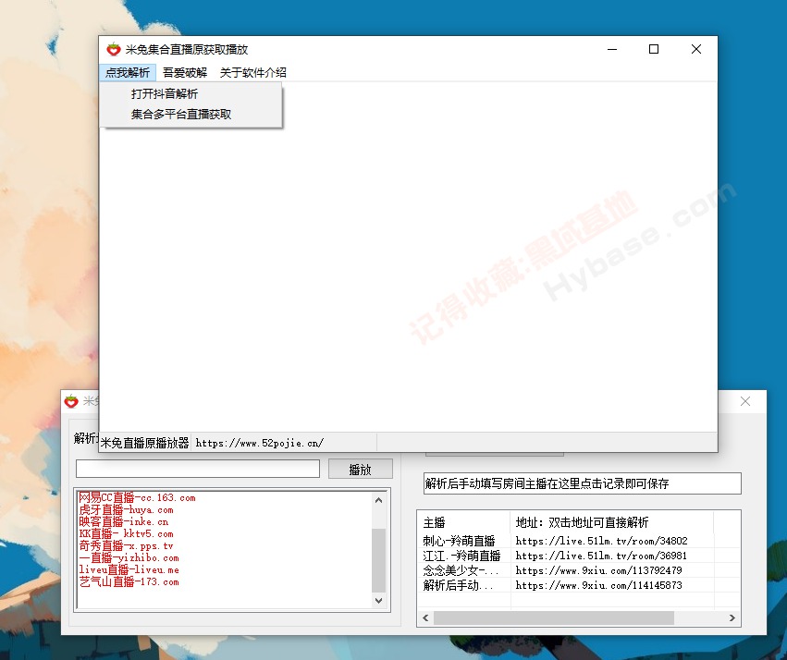Close the front 米兔集合直播原获取播放 window
Viewport: 787px width, 660px height.
tap(696, 49)
